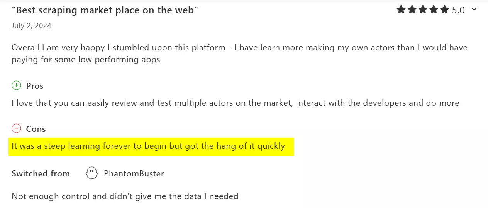Click the Pros heading label

pyautogui.click(x=35, y=86)
